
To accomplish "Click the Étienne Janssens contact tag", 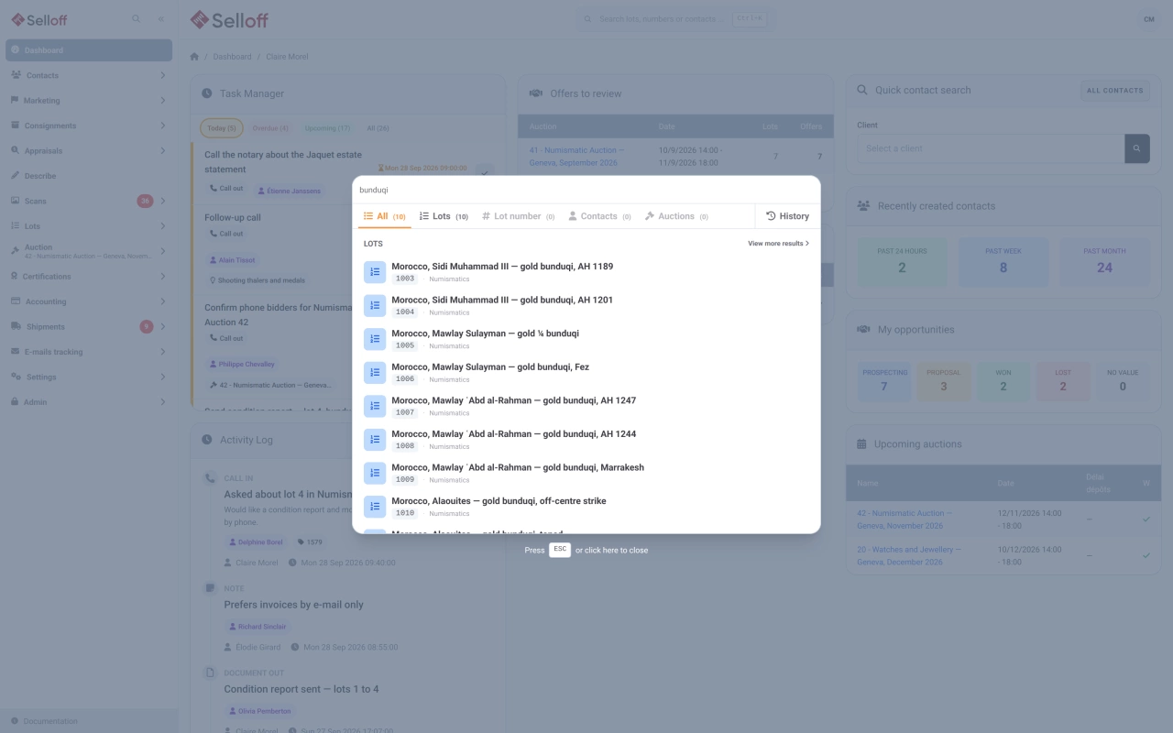I will coord(289,191).
